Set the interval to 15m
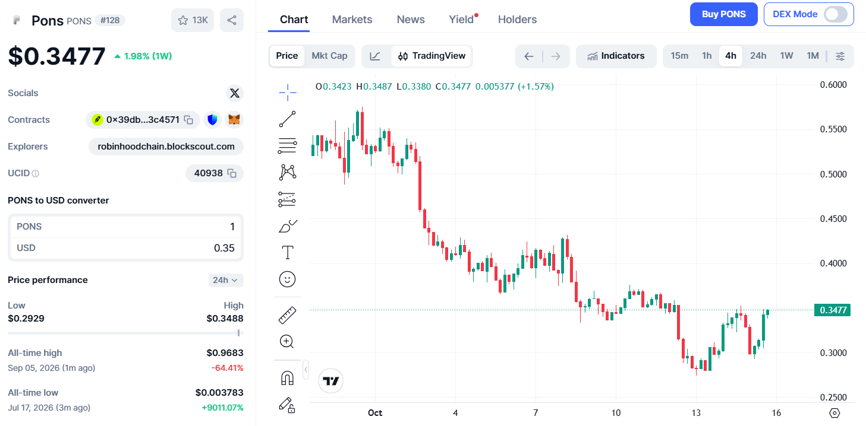The image size is (866, 426). coord(679,56)
